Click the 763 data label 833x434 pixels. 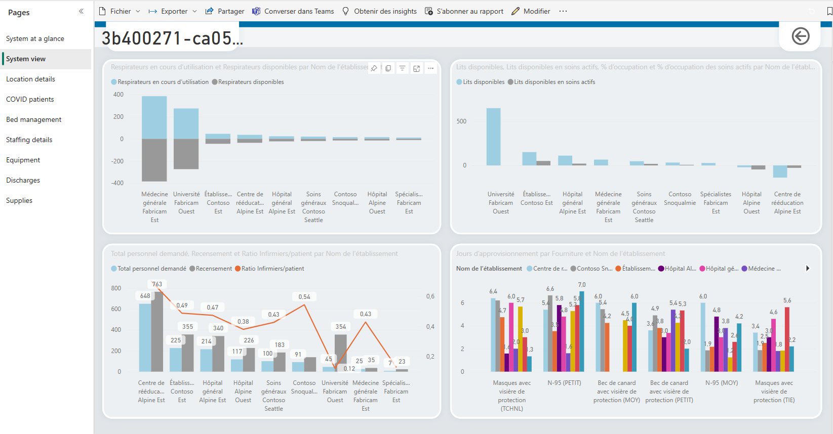point(157,284)
